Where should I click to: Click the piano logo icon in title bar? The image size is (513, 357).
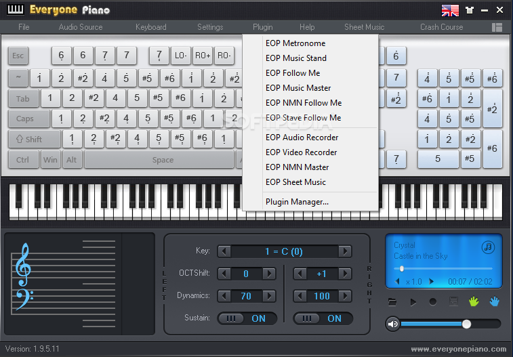(x=16, y=9)
